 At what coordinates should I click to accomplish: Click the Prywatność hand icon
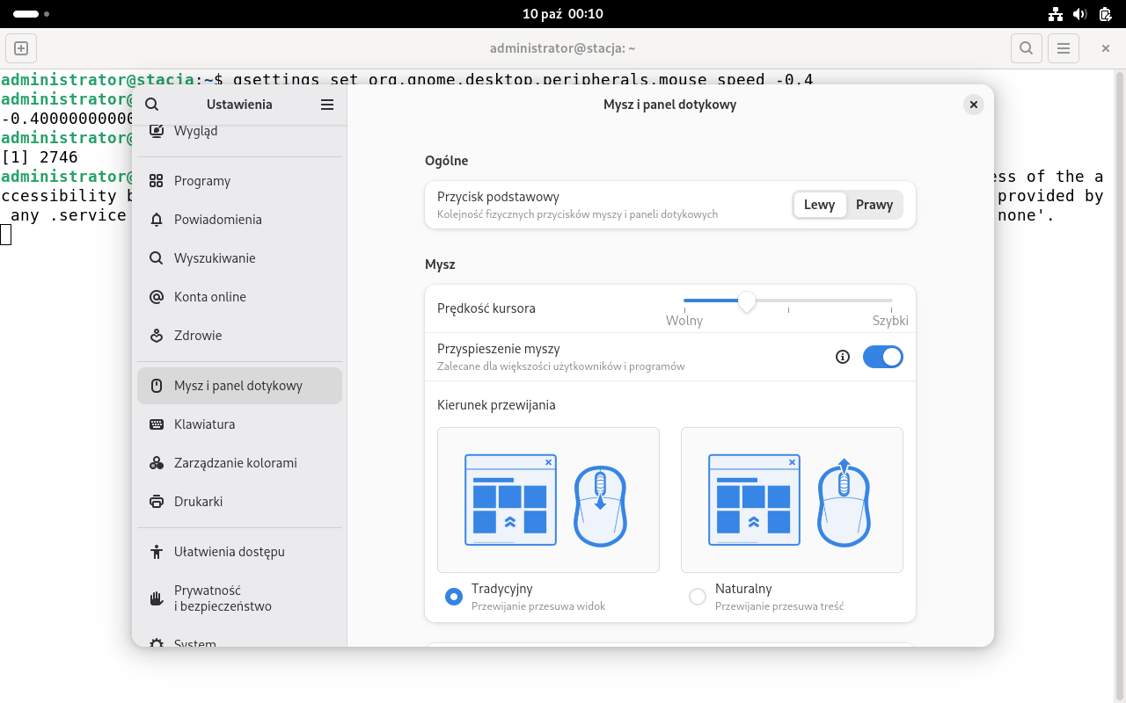click(157, 598)
